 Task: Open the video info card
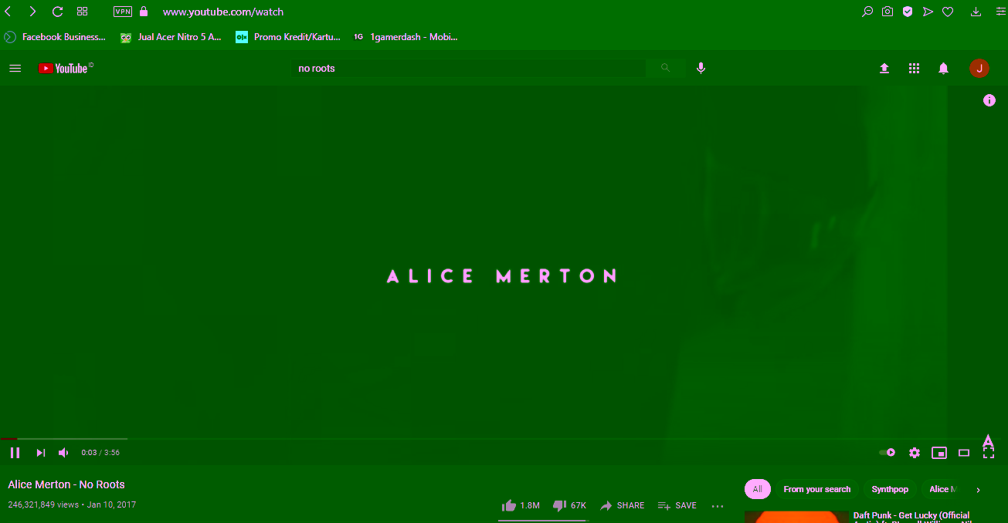pyautogui.click(x=989, y=100)
